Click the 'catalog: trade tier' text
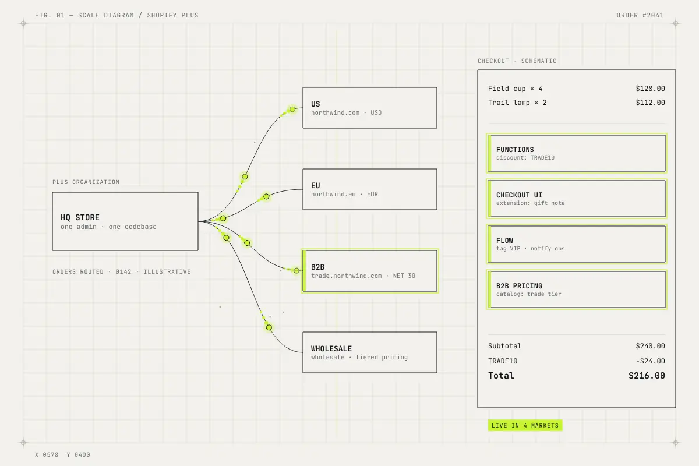 (529, 294)
